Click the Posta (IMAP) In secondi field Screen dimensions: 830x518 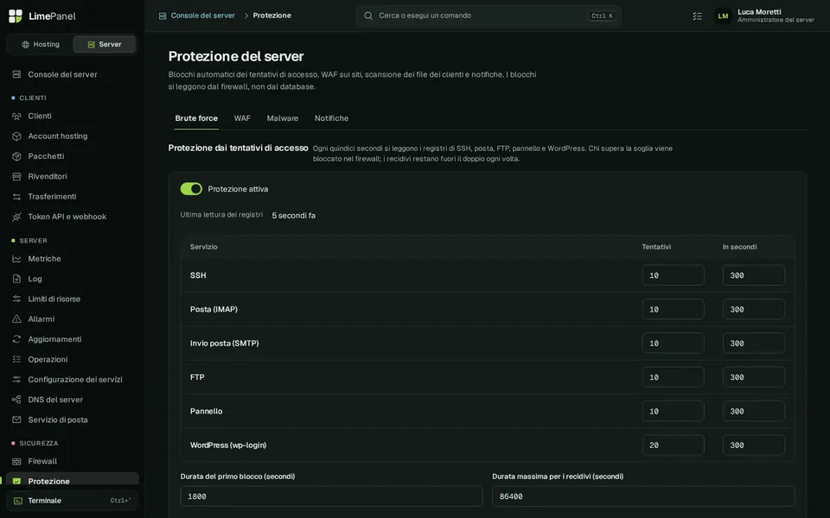click(x=754, y=309)
